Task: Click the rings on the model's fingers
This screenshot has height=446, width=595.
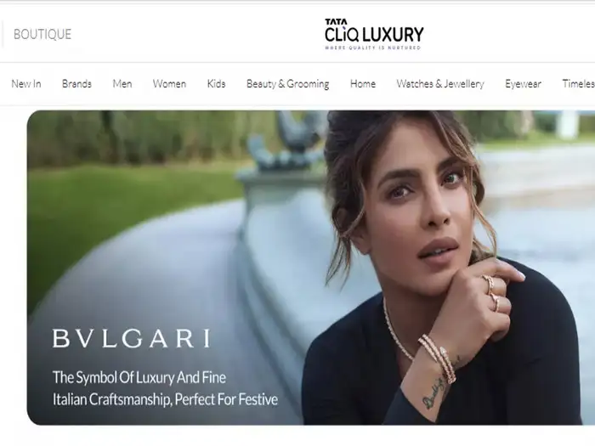Action: [x=492, y=292]
